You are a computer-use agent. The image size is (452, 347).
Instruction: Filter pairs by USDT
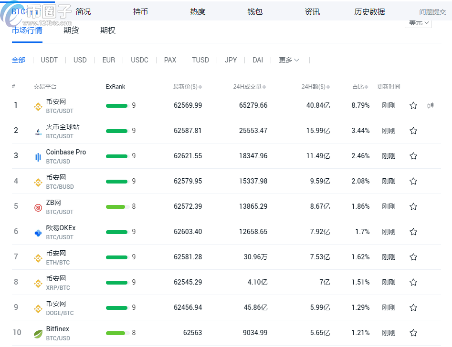coord(49,60)
